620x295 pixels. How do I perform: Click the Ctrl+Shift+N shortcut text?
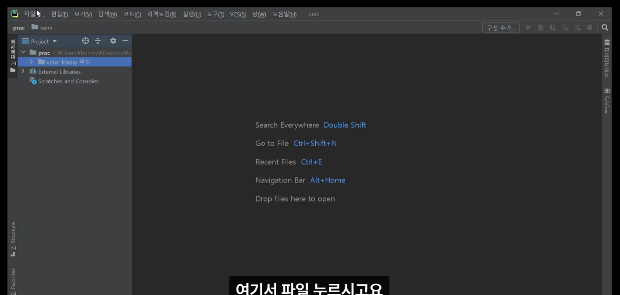tap(315, 144)
